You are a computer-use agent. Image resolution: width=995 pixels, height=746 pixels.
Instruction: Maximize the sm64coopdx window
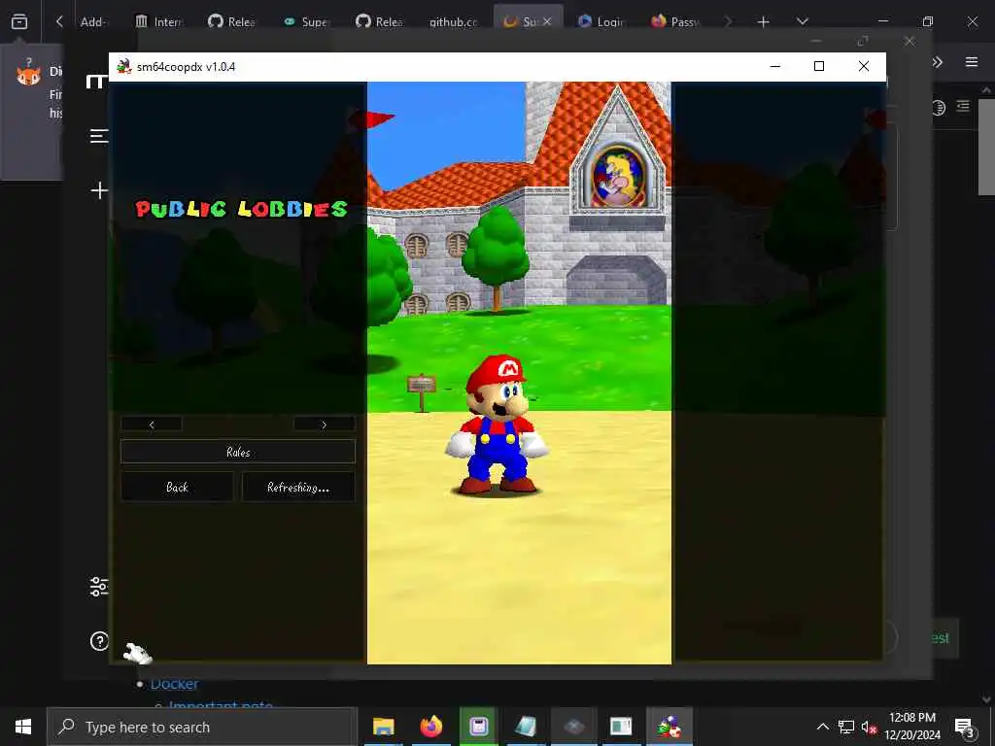[819, 66]
